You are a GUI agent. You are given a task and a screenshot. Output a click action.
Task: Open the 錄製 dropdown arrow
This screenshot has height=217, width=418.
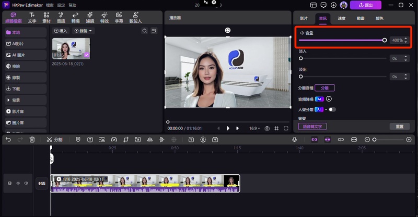(90, 31)
